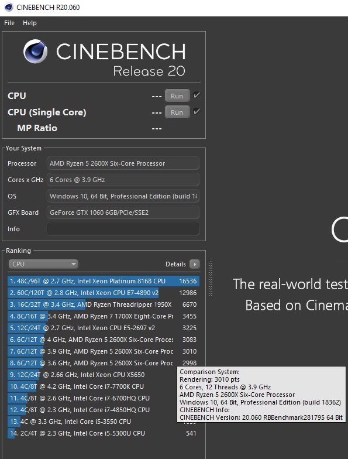Click the Cores x GHz field
The height and width of the screenshot is (459, 348).
123,180
